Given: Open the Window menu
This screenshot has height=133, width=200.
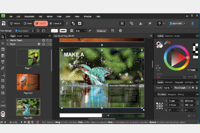Looking at the screenshot, I should pos(87,16).
